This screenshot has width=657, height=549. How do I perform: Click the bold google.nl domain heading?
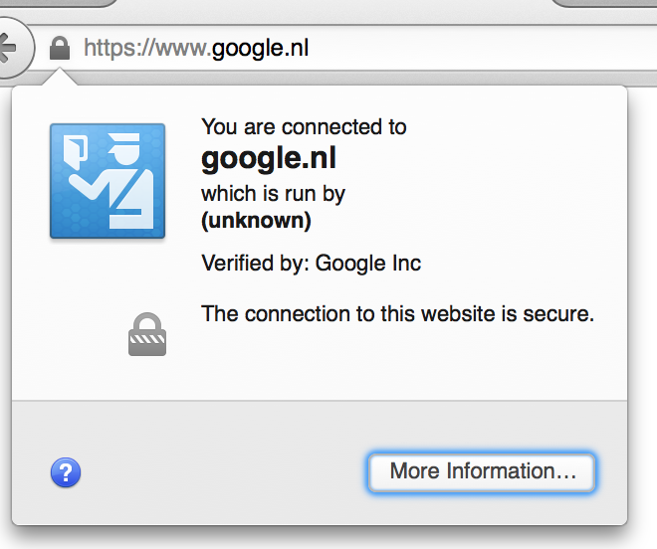click(269, 159)
